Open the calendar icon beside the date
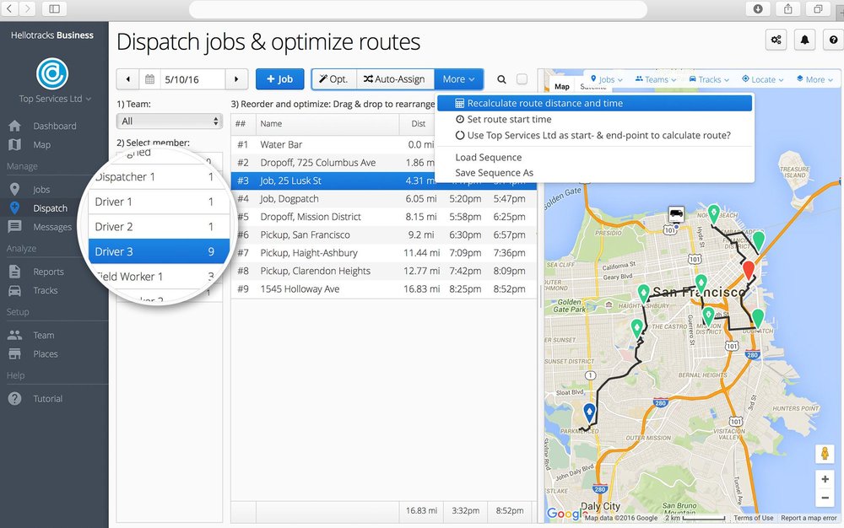Image resolution: width=844 pixels, height=528 pixels. coord(150,78)
